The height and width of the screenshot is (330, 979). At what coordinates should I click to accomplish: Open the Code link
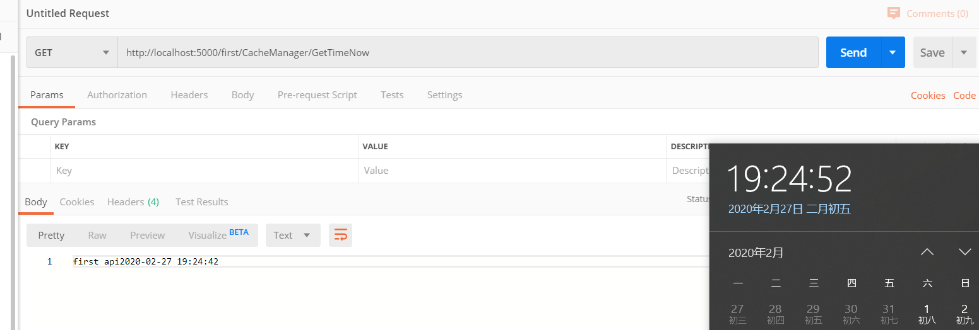964,96
